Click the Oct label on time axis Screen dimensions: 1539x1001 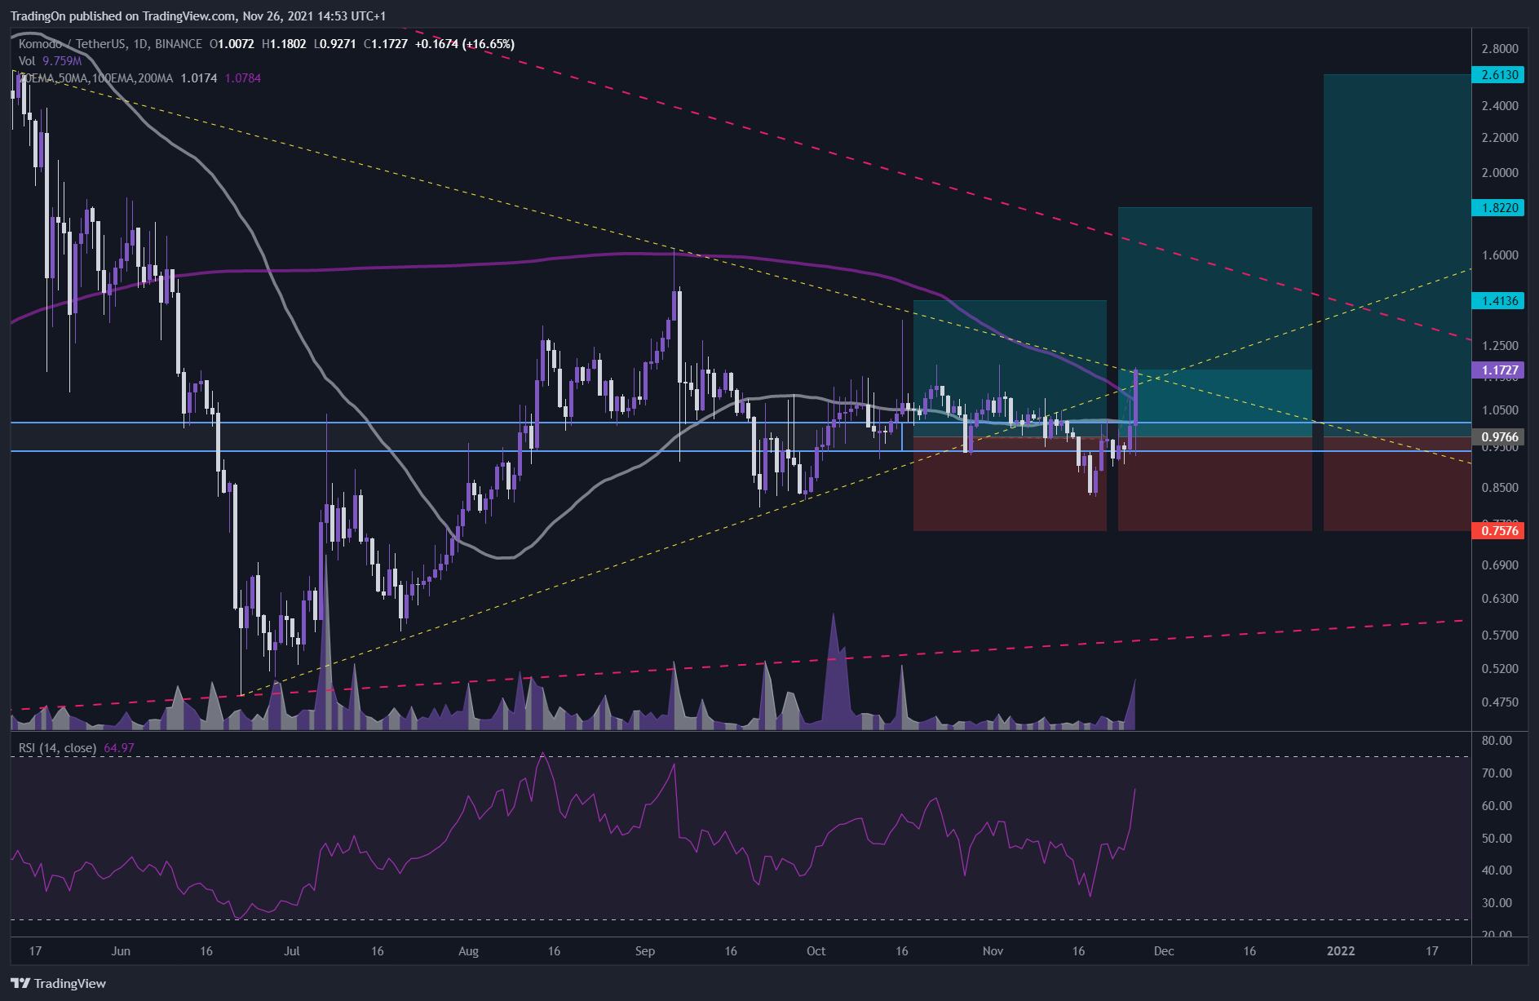(x=816, y=951)
